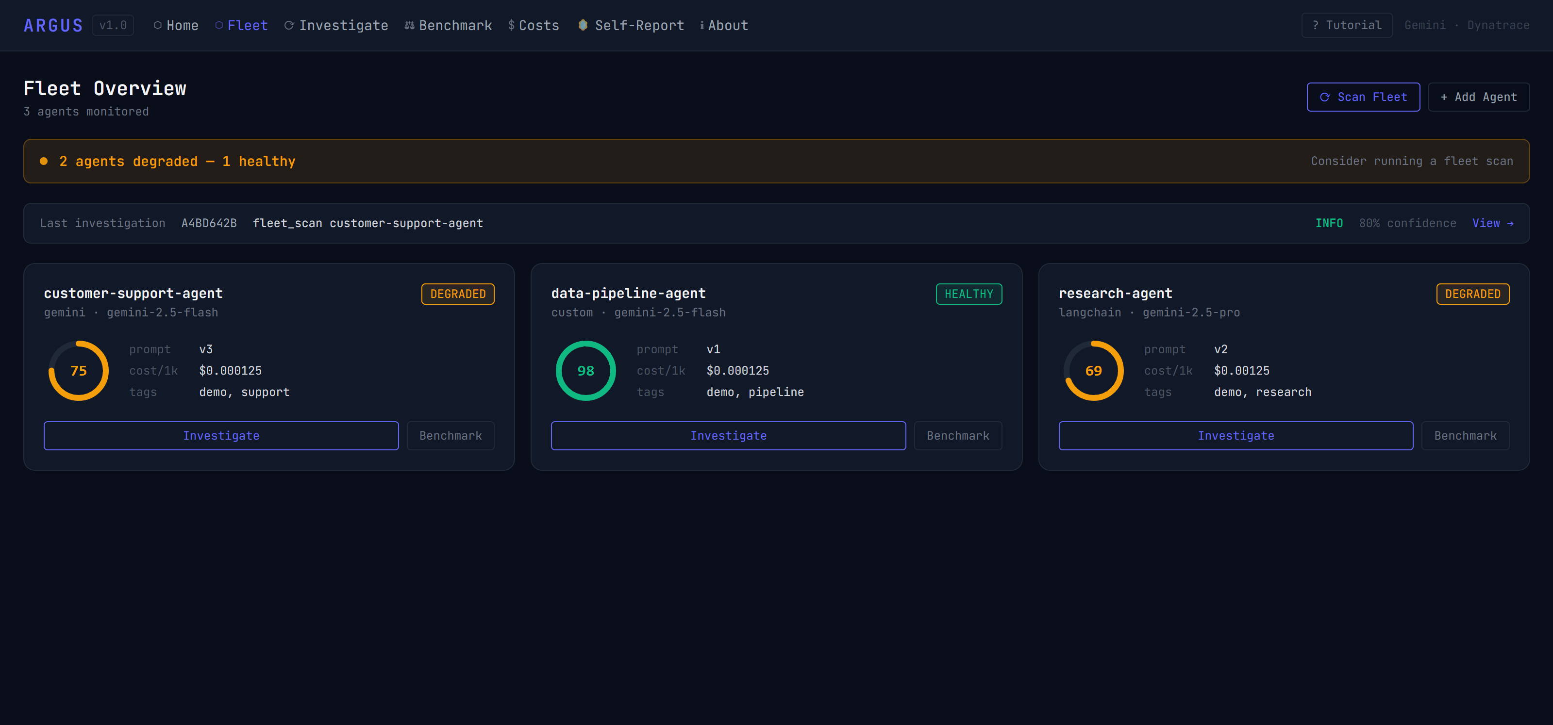Viewport: 1553px width, 725px height.
Task: Open the Fleet tab
Action: 241,25
